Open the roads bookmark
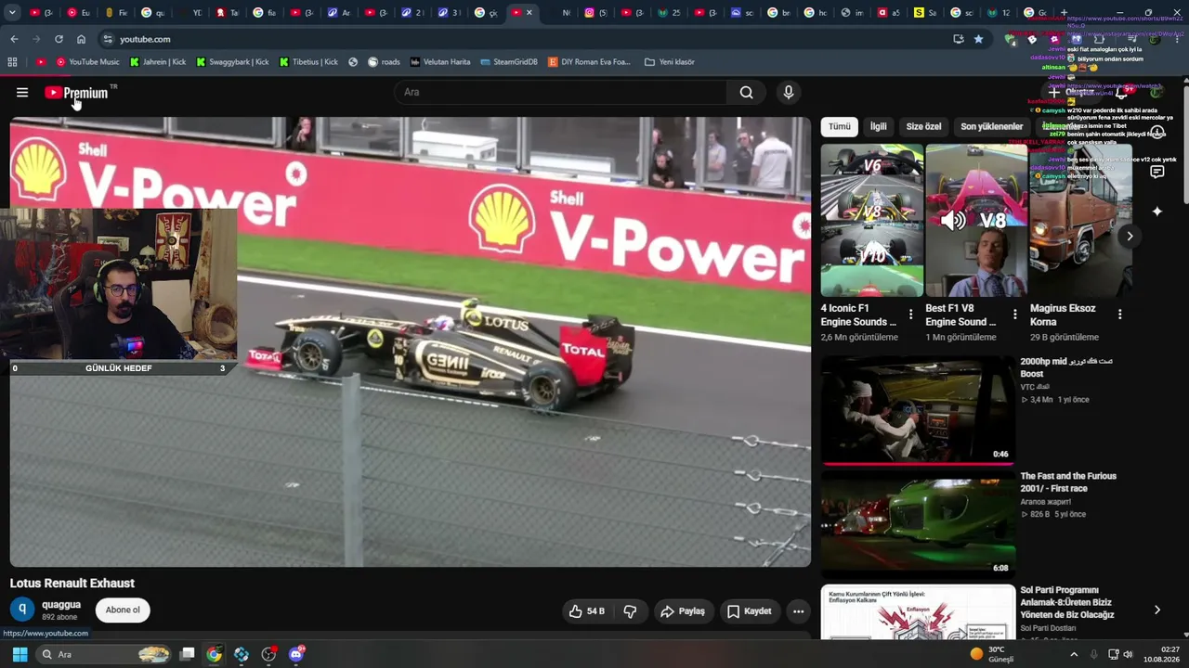 [384, 62]
